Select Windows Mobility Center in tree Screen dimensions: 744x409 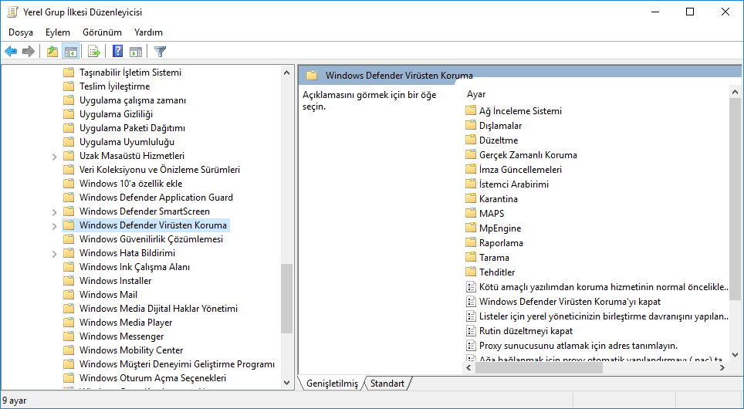[131, 350]
